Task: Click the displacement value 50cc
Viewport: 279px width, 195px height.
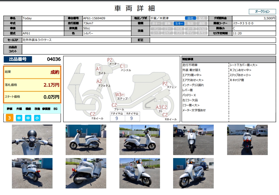Action: (x=87, y=28)
